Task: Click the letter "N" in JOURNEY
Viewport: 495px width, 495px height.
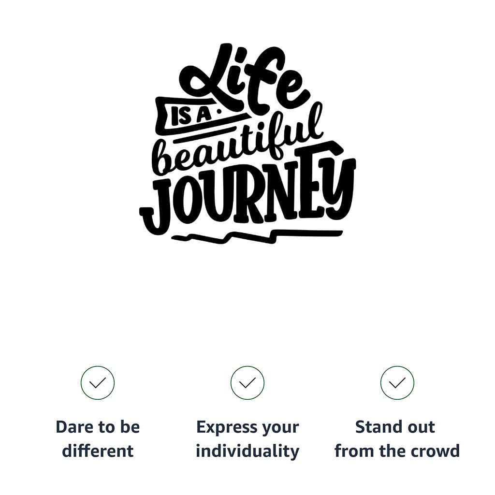Action: (285, 193)
